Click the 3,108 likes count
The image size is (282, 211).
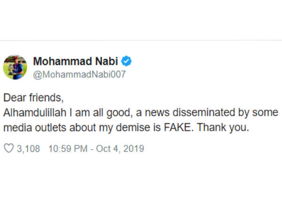click(x=29, y=149)
